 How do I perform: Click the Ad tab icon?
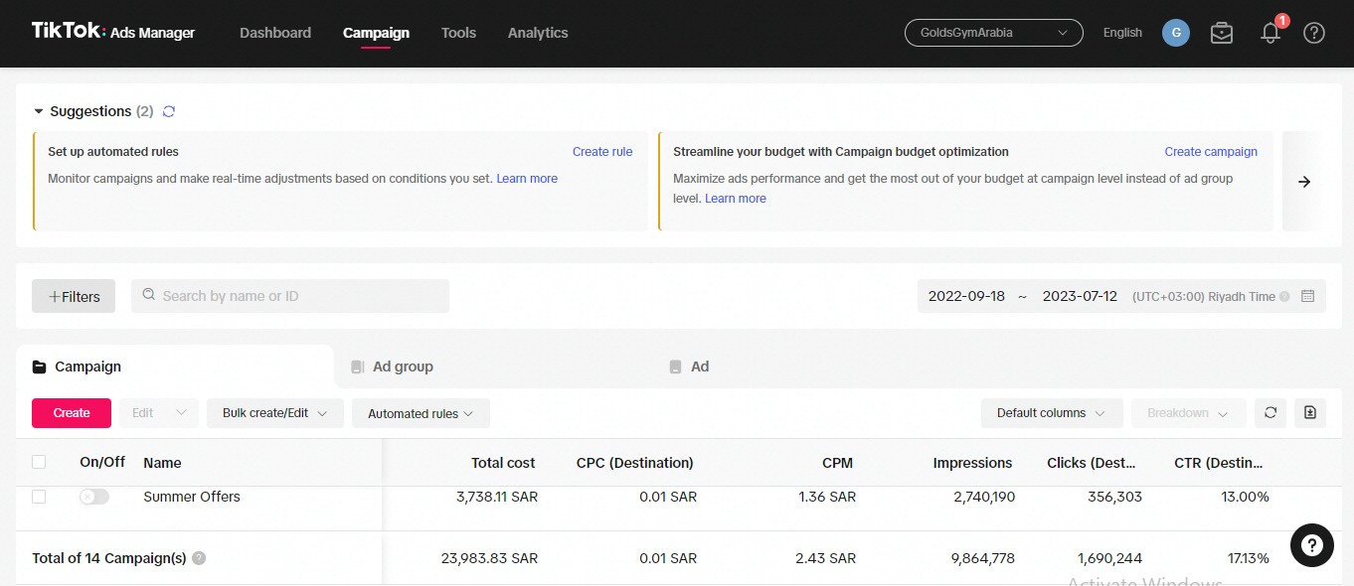point(676,366)
